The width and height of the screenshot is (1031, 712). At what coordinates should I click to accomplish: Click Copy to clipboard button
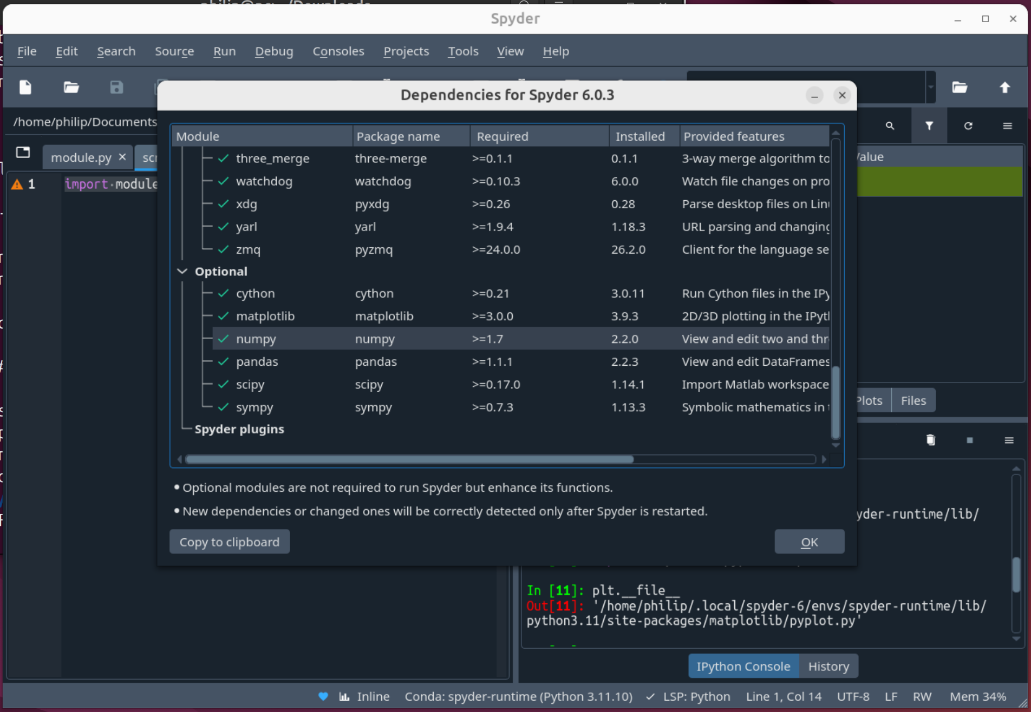[x=230, y=542]
